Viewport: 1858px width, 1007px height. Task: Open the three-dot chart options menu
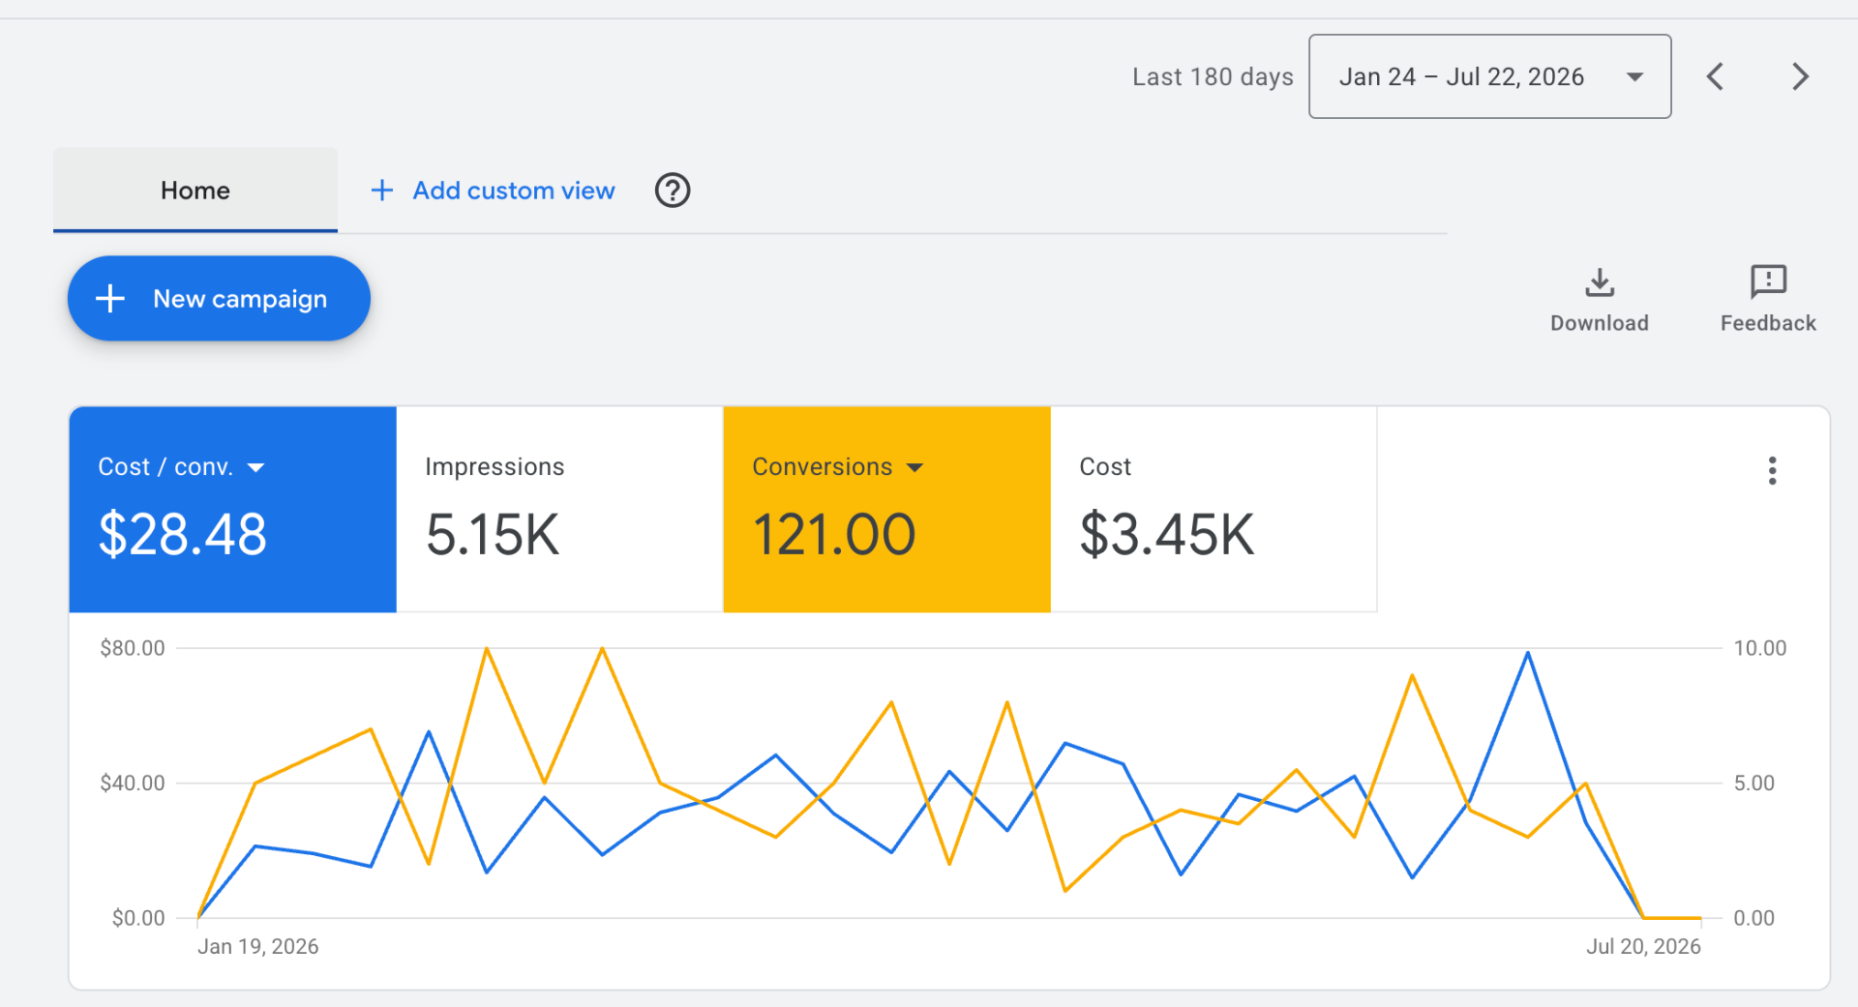click(x=1772, y=471)
